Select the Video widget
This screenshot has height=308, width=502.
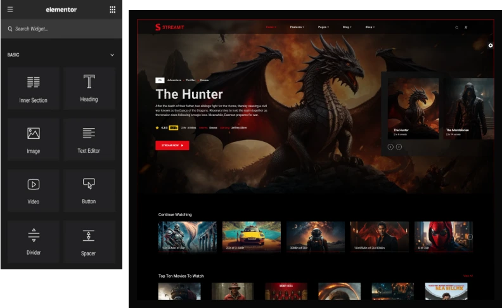click(x=34, y=190)
